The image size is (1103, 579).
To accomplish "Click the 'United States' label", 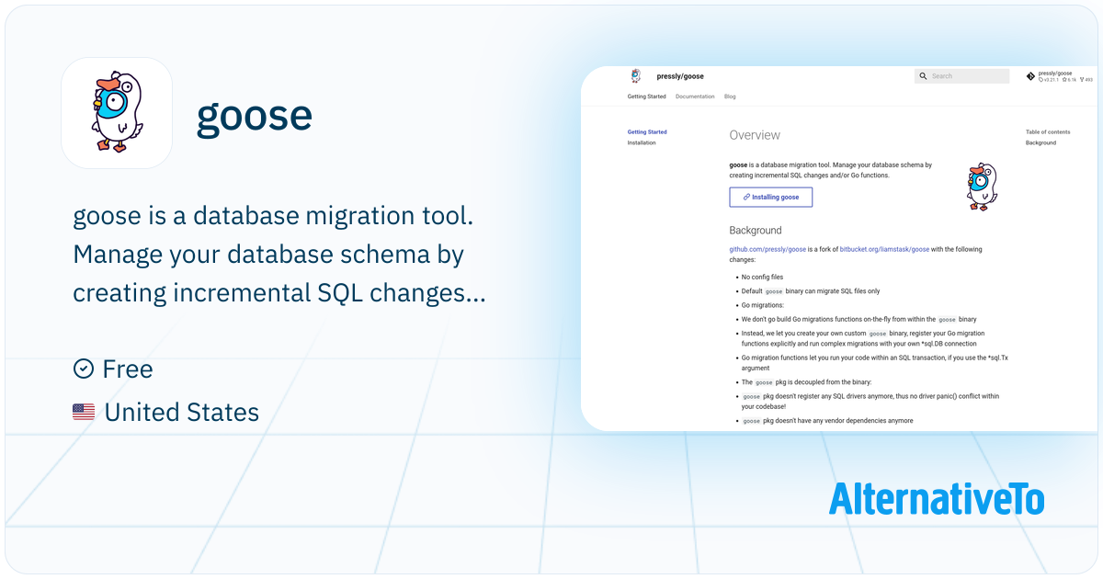I will (x=182, y=413).
